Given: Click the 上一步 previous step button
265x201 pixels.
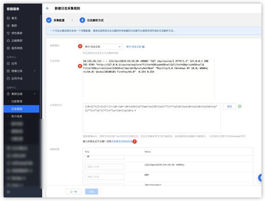Looking at the screenshot, I should [73, 191].
